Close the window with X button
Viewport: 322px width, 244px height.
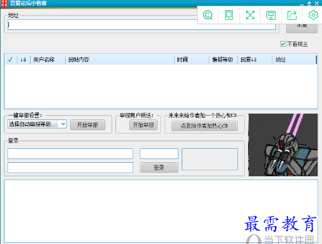[x=317, y=3]
